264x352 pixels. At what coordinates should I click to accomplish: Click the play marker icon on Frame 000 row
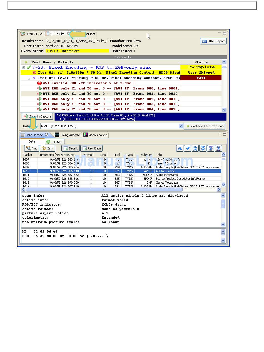[39, 88]
